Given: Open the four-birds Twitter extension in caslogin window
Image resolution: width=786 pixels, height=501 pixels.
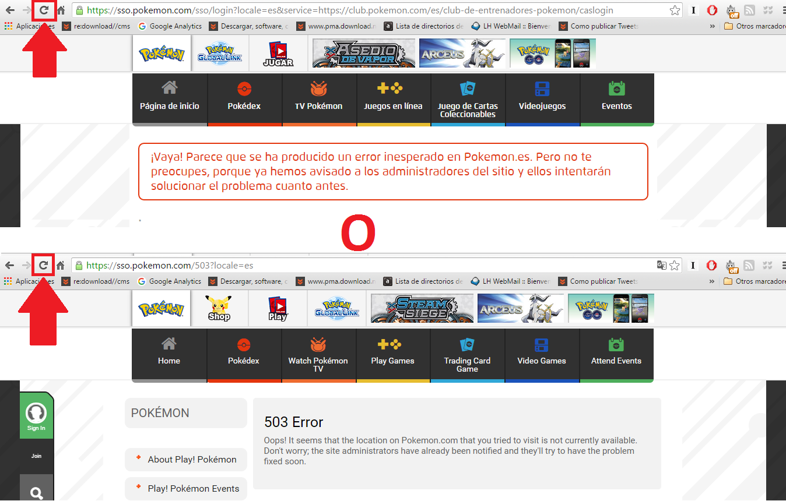Looking at the screenshot, I should coord(768,10).
